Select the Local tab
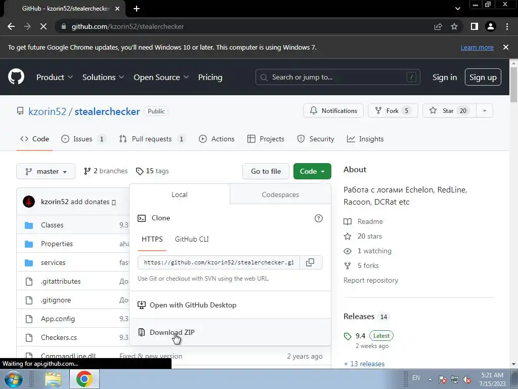 pos(180,194)
